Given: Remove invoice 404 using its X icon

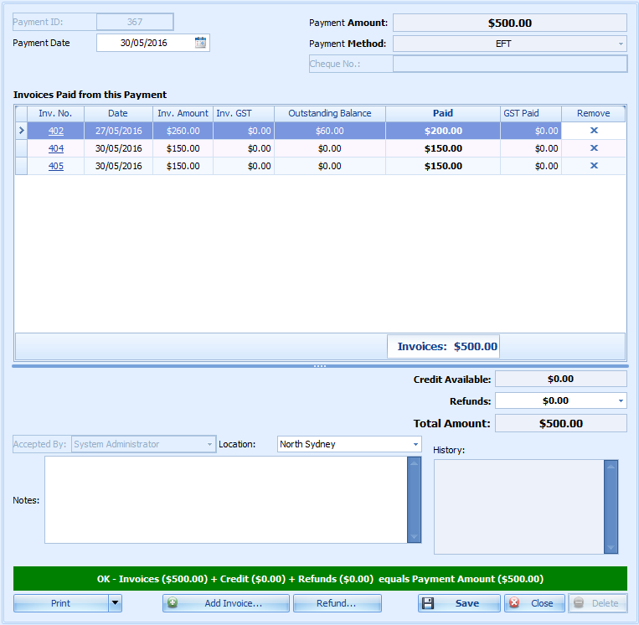Looking at the screenshot, I should click(594, 148).
